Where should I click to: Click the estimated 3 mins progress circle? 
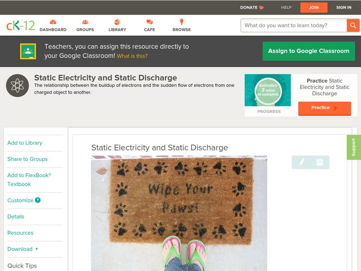[268, 90]
